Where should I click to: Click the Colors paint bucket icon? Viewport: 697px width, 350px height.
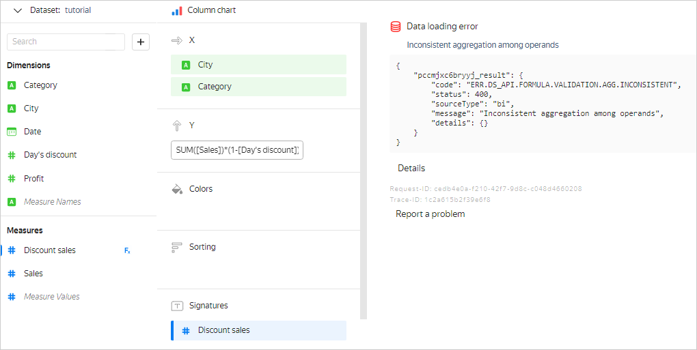click(176, 189)
